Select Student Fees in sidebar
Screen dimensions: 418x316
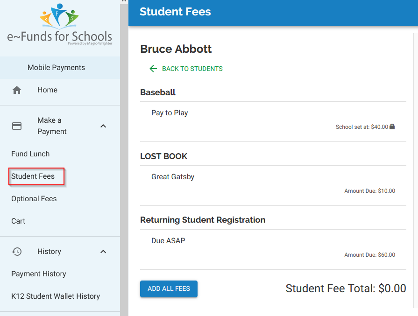[x=33, y=176]
